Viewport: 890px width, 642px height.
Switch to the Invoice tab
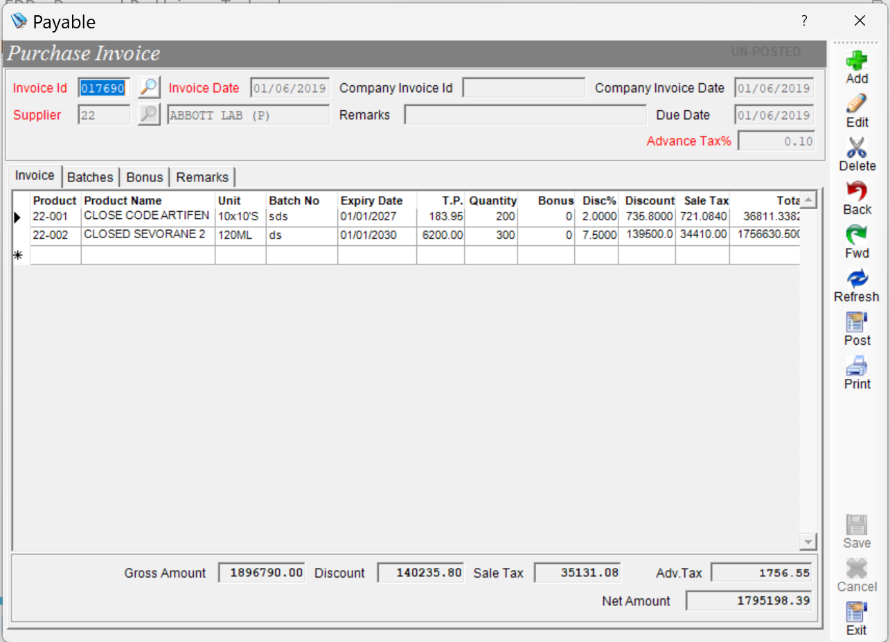(35, 176)
